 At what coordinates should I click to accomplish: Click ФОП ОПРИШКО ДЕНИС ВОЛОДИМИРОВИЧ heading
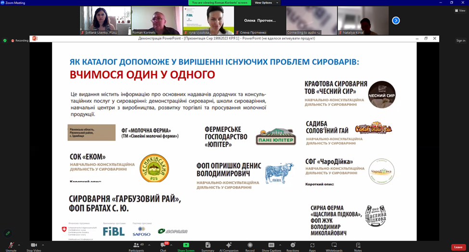coord(229,170)
